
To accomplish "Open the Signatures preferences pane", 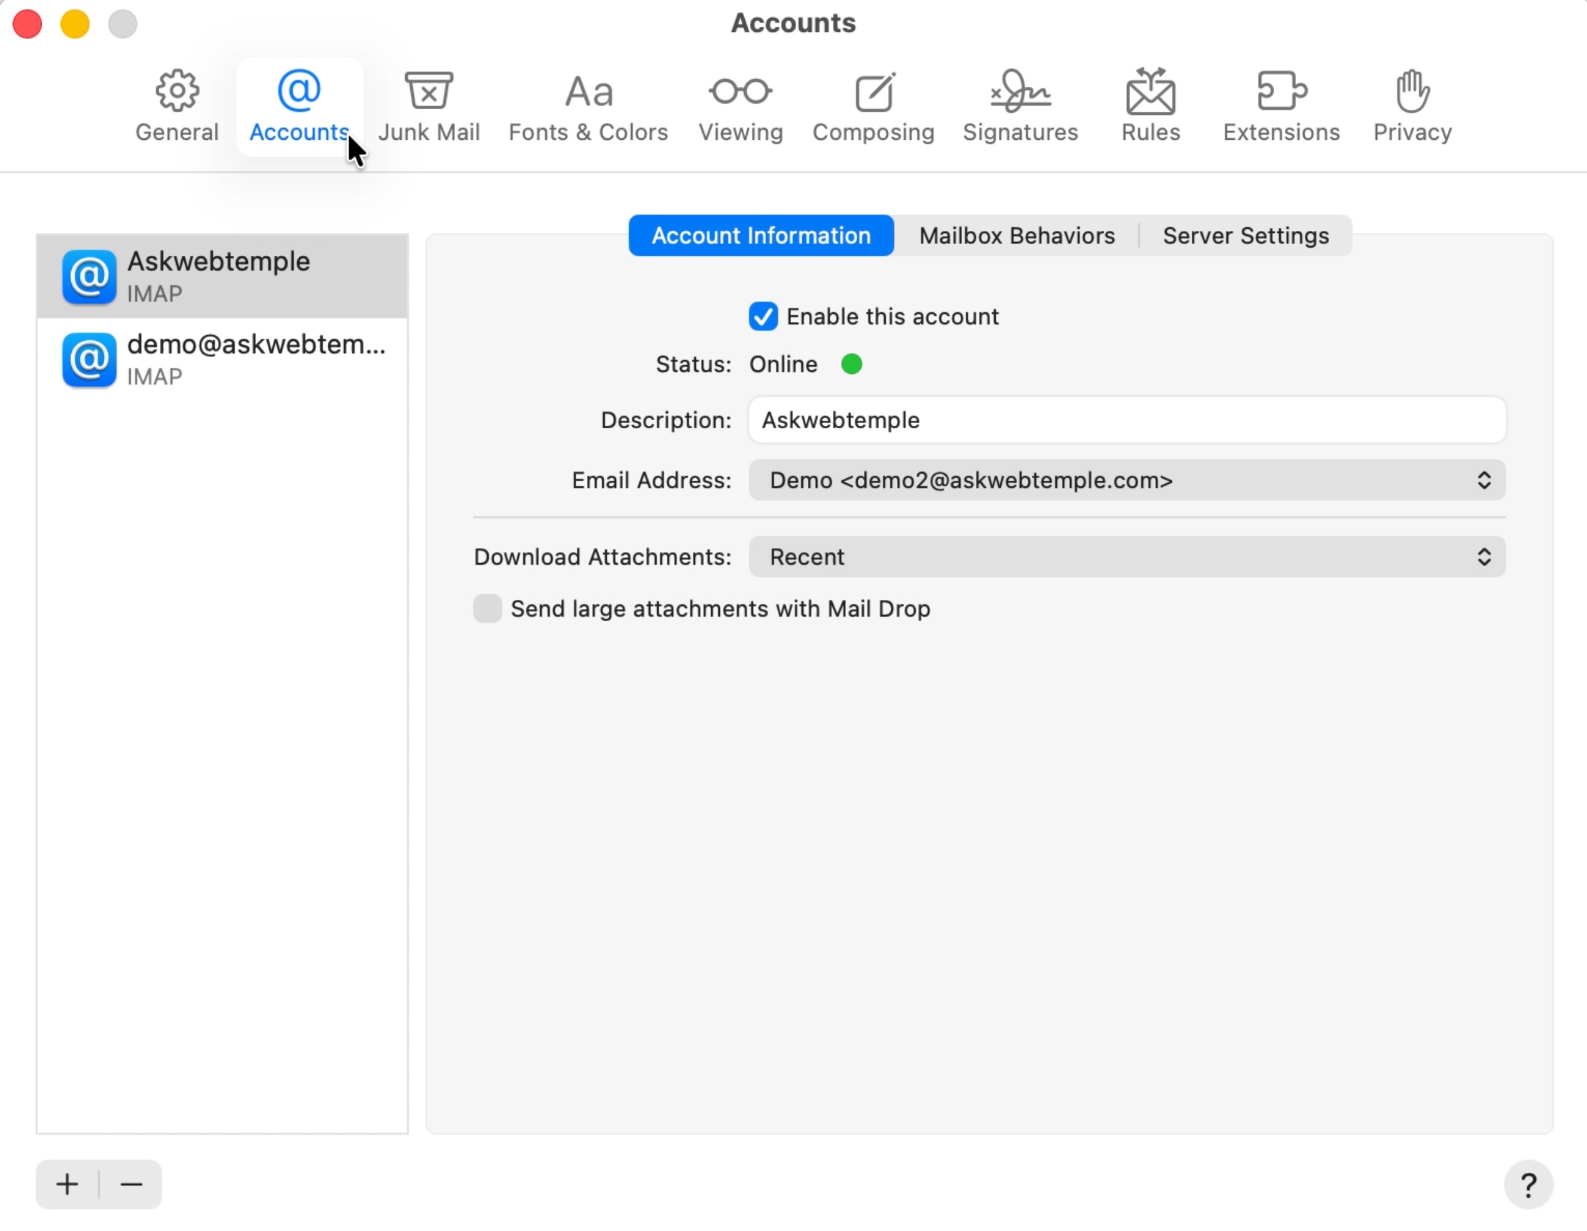I will pos(1020,107).
